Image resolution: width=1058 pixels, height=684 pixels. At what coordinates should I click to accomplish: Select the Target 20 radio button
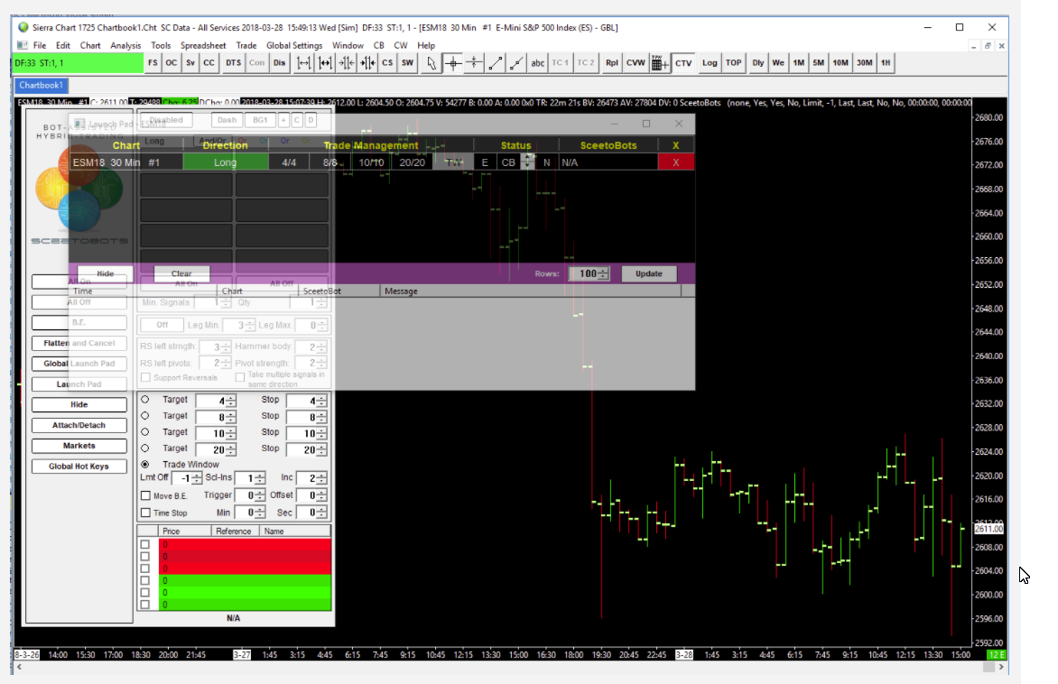[x=145, y=448]
